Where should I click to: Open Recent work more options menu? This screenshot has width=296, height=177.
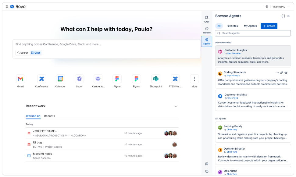[175, 106]
